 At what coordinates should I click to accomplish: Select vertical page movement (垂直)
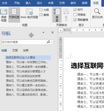57,15
